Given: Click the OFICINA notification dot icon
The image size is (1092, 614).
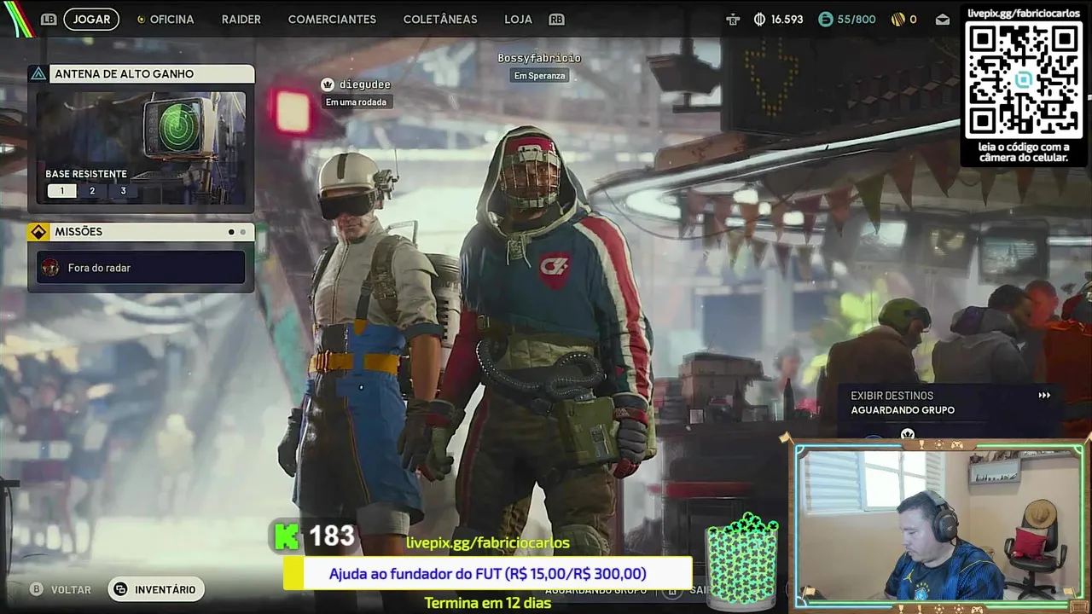Looking at the screenshot, I should pyautogui.click(x=141, y=19).
